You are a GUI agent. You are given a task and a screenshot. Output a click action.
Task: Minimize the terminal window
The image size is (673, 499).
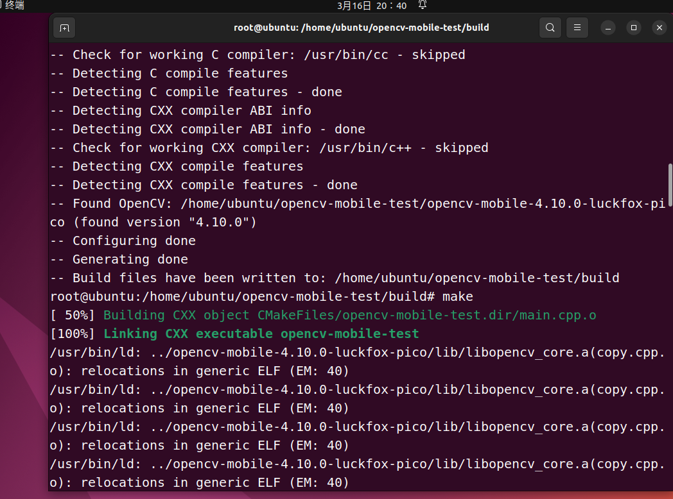click(x=607, y=28)
